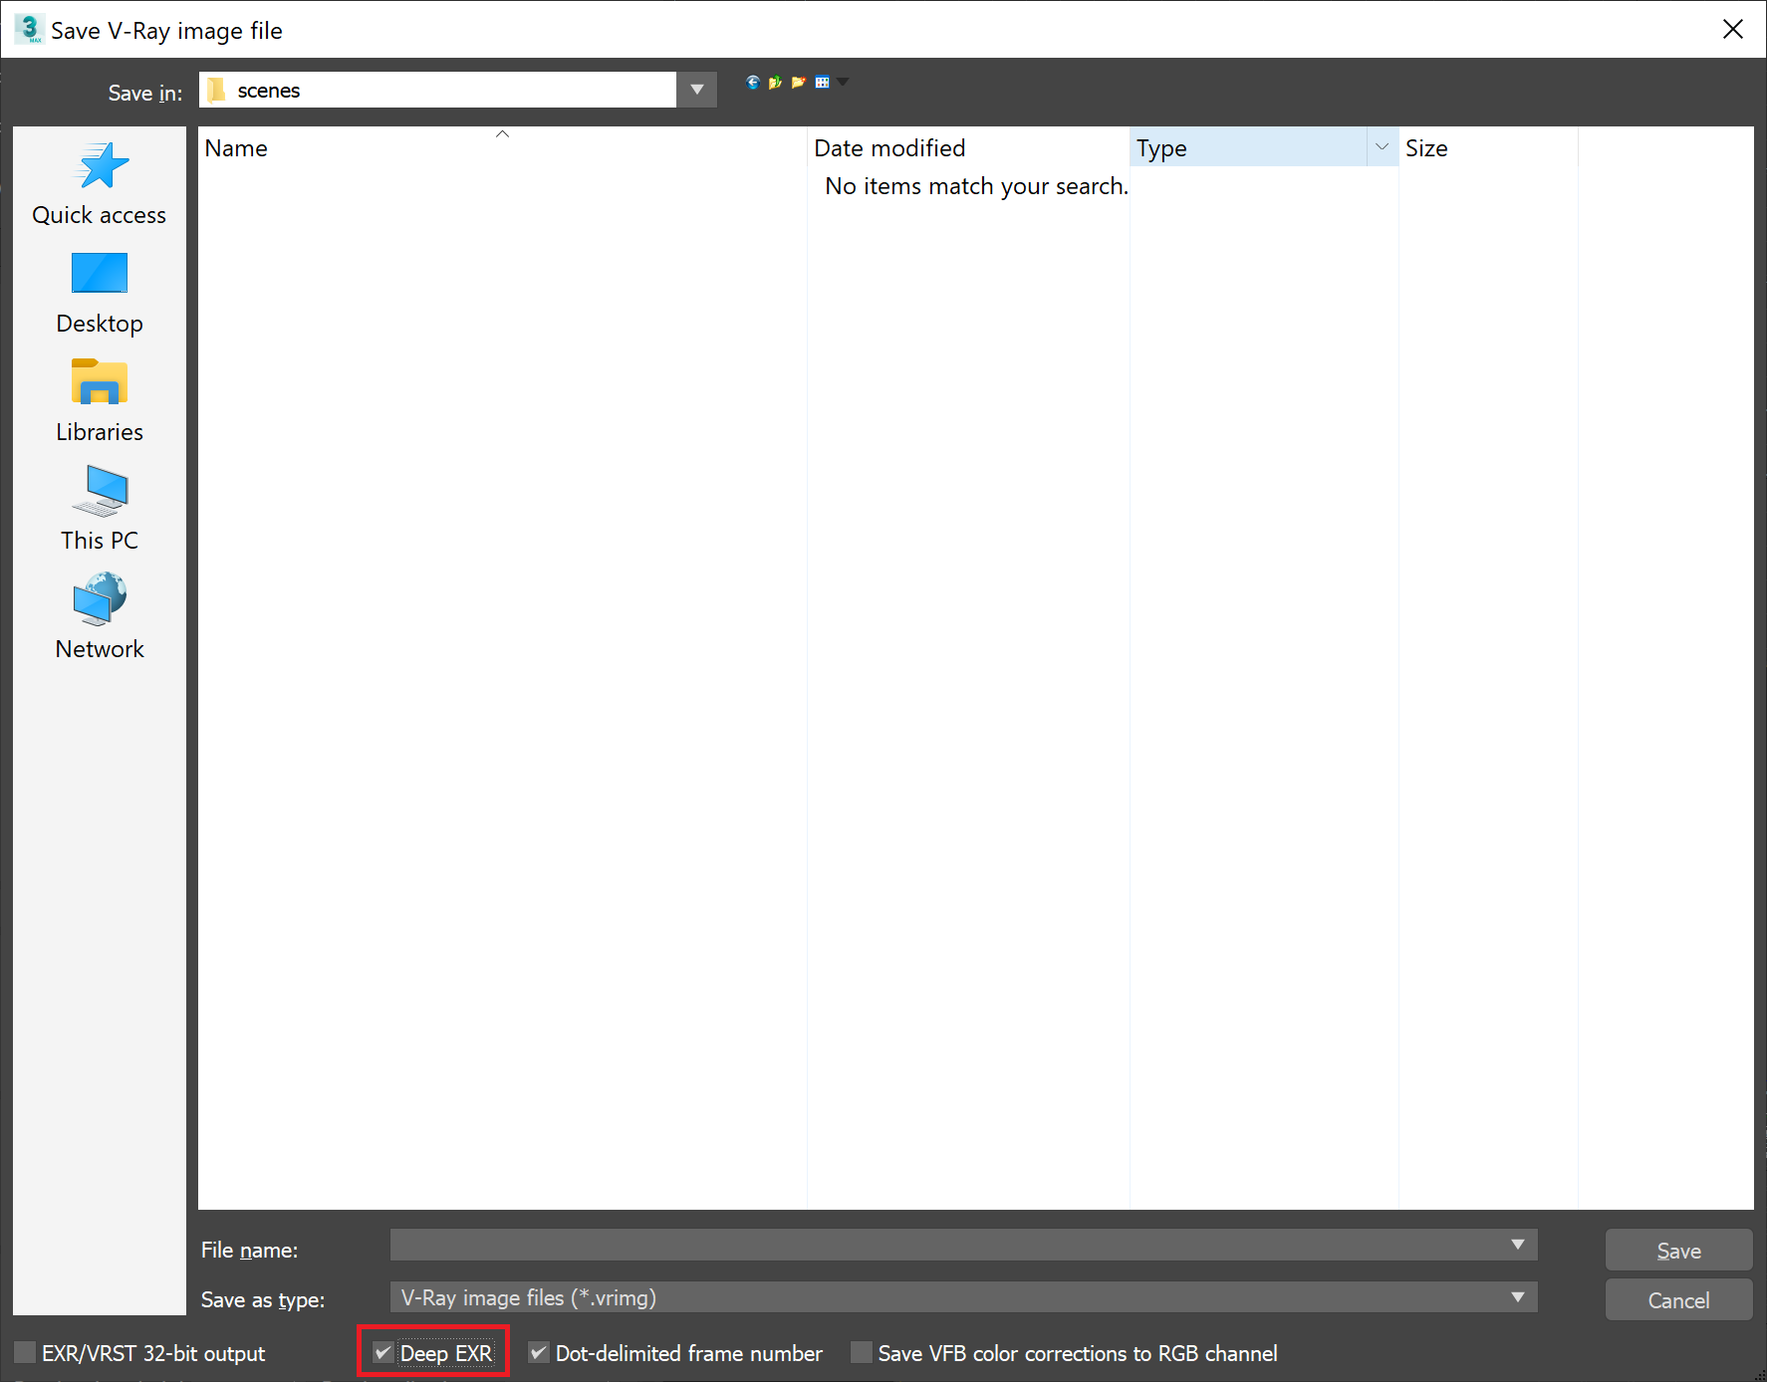Click the Go Back navigation icon
This screenshot has width=1767, height=1382.
pos(752,83)
